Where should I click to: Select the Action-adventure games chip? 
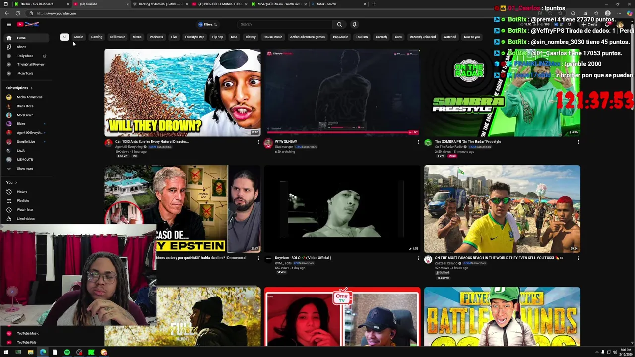click(308, 37)
